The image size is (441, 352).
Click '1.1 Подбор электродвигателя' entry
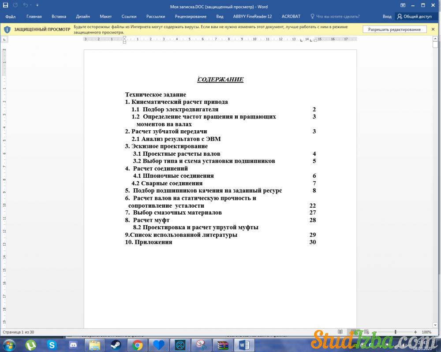point(175,109)
